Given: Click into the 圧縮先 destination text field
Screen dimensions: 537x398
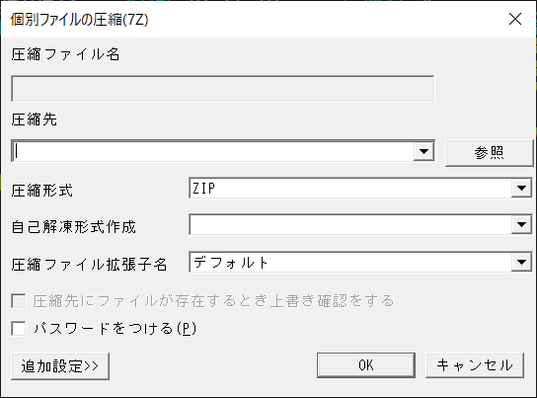Looking at the screenshot, I should click(x=213, y=151).
